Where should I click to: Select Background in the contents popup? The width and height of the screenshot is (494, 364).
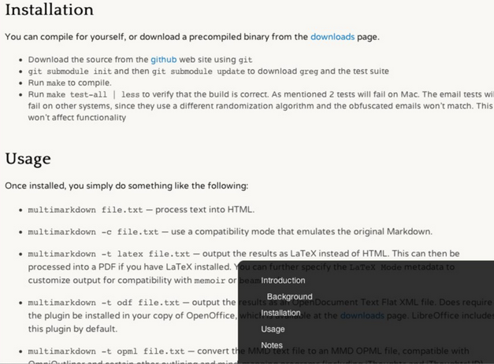point(289,296)
